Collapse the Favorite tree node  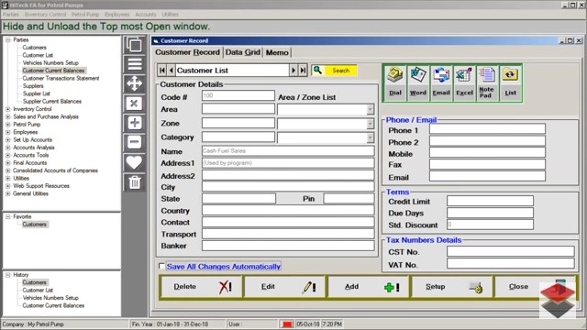8,216
